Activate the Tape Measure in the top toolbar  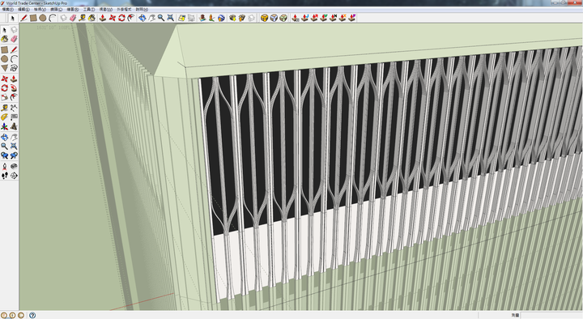[82, 18]
